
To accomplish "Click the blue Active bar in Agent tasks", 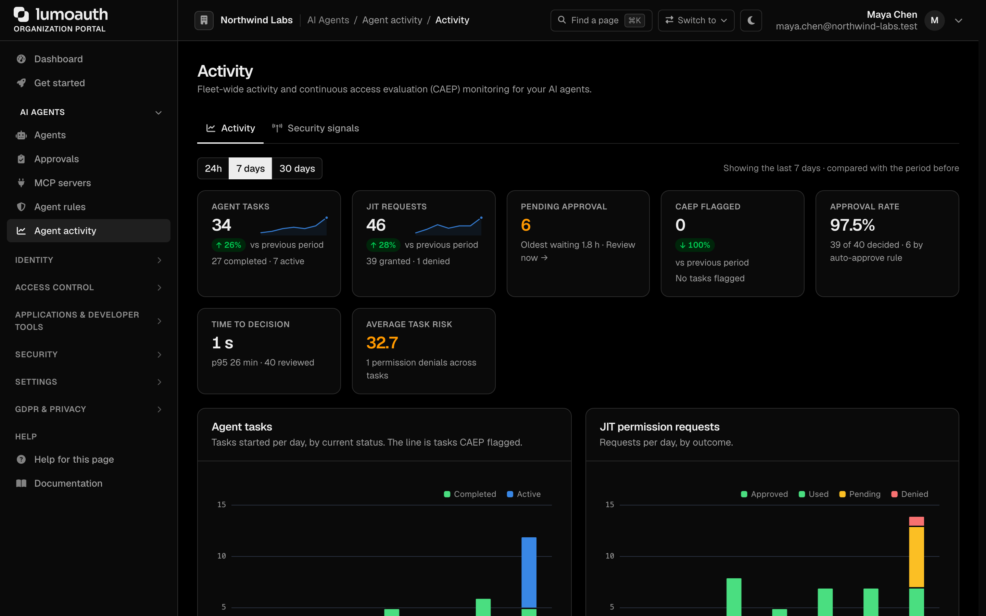I will 529,573.
